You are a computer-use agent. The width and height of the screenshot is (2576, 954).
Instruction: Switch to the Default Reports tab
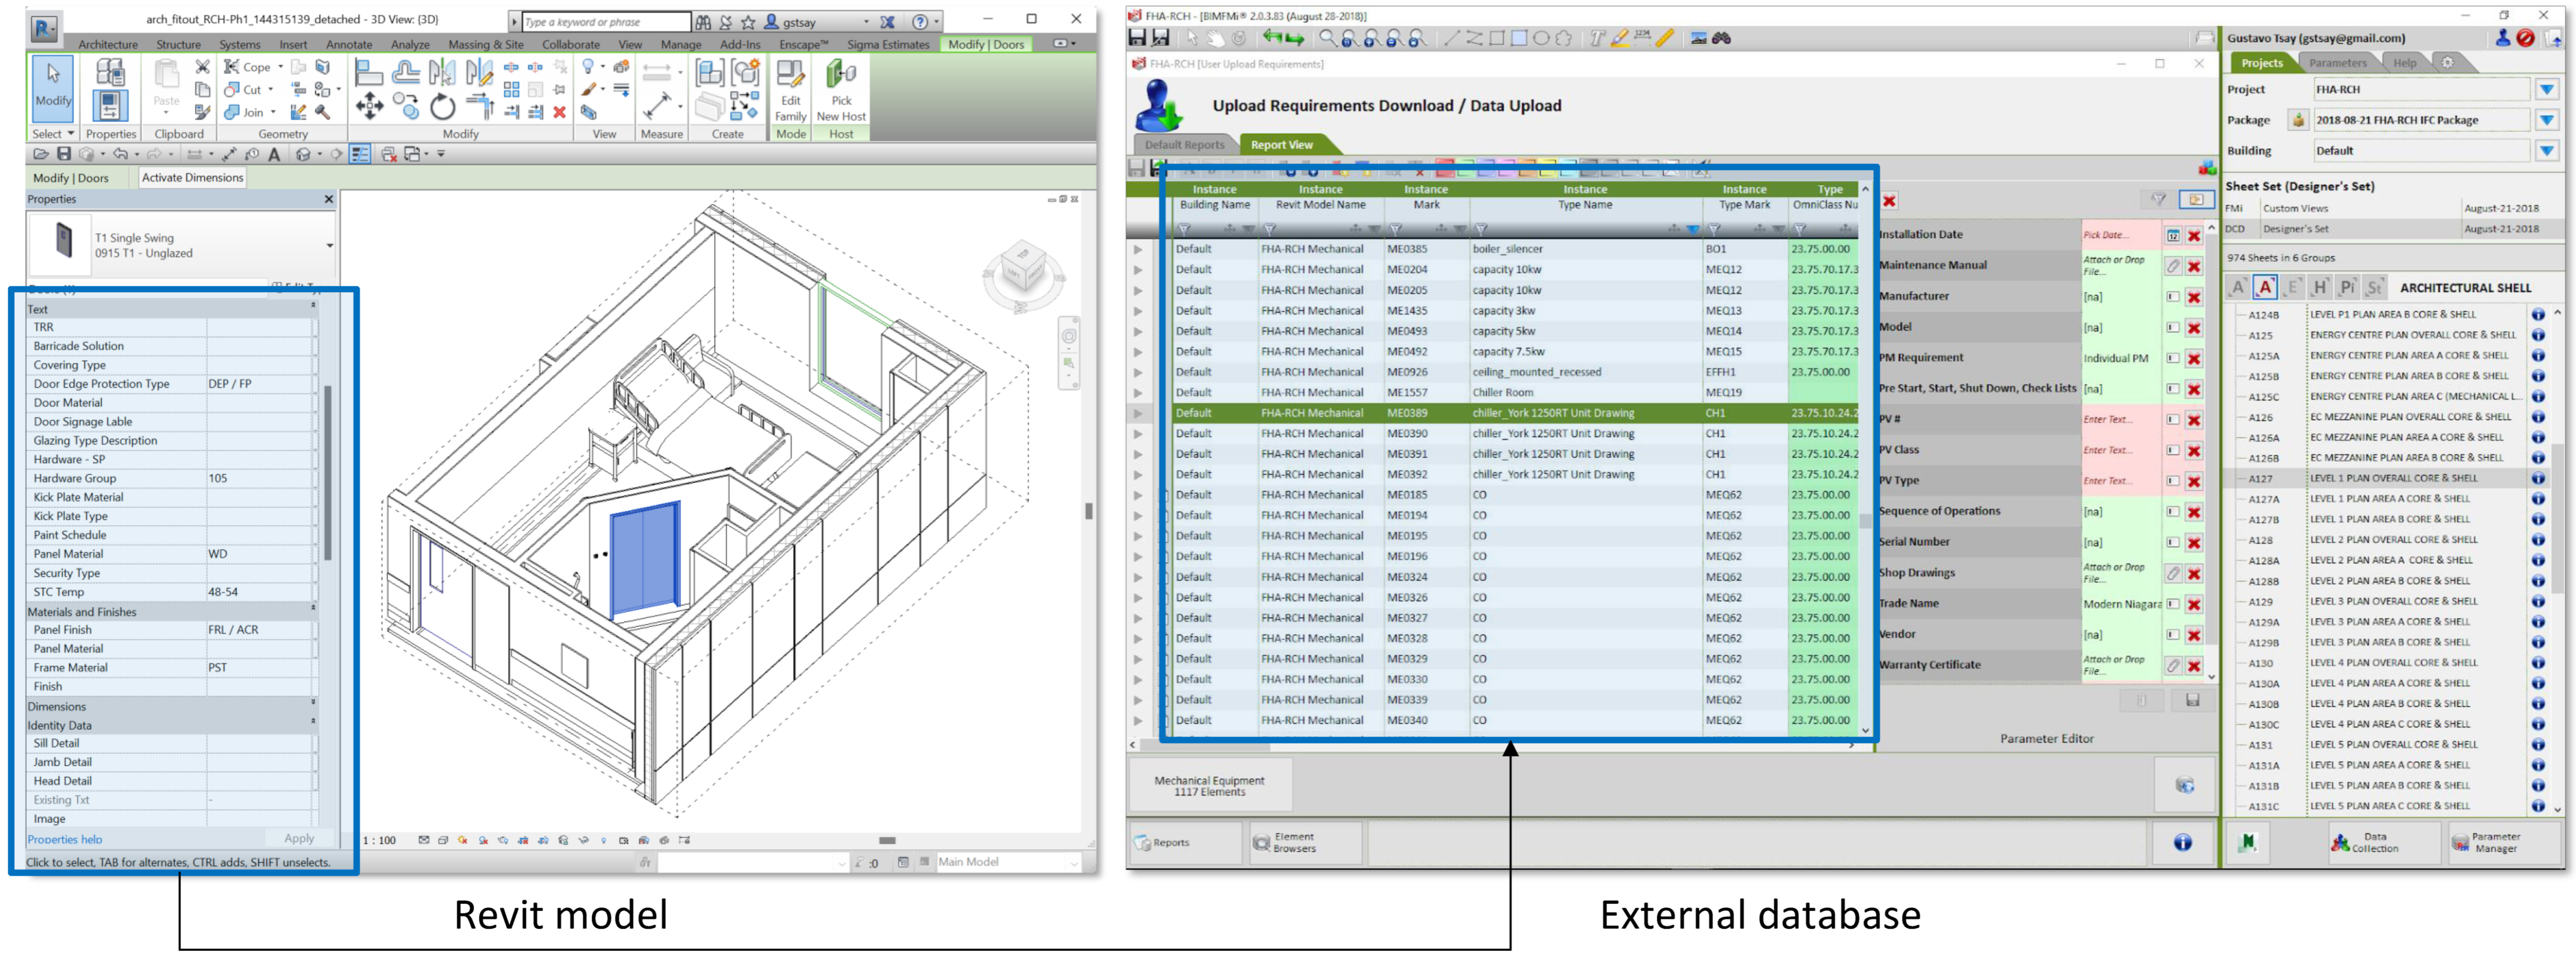[1184, 145]
